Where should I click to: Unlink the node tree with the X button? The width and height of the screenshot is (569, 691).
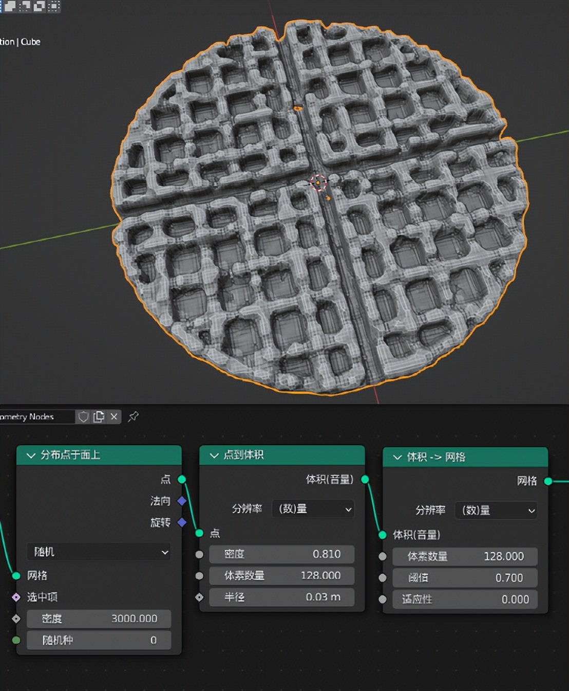coord(113,416)
